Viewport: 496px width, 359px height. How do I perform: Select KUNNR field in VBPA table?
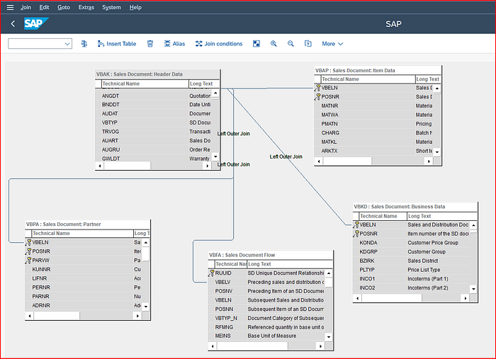41,270
